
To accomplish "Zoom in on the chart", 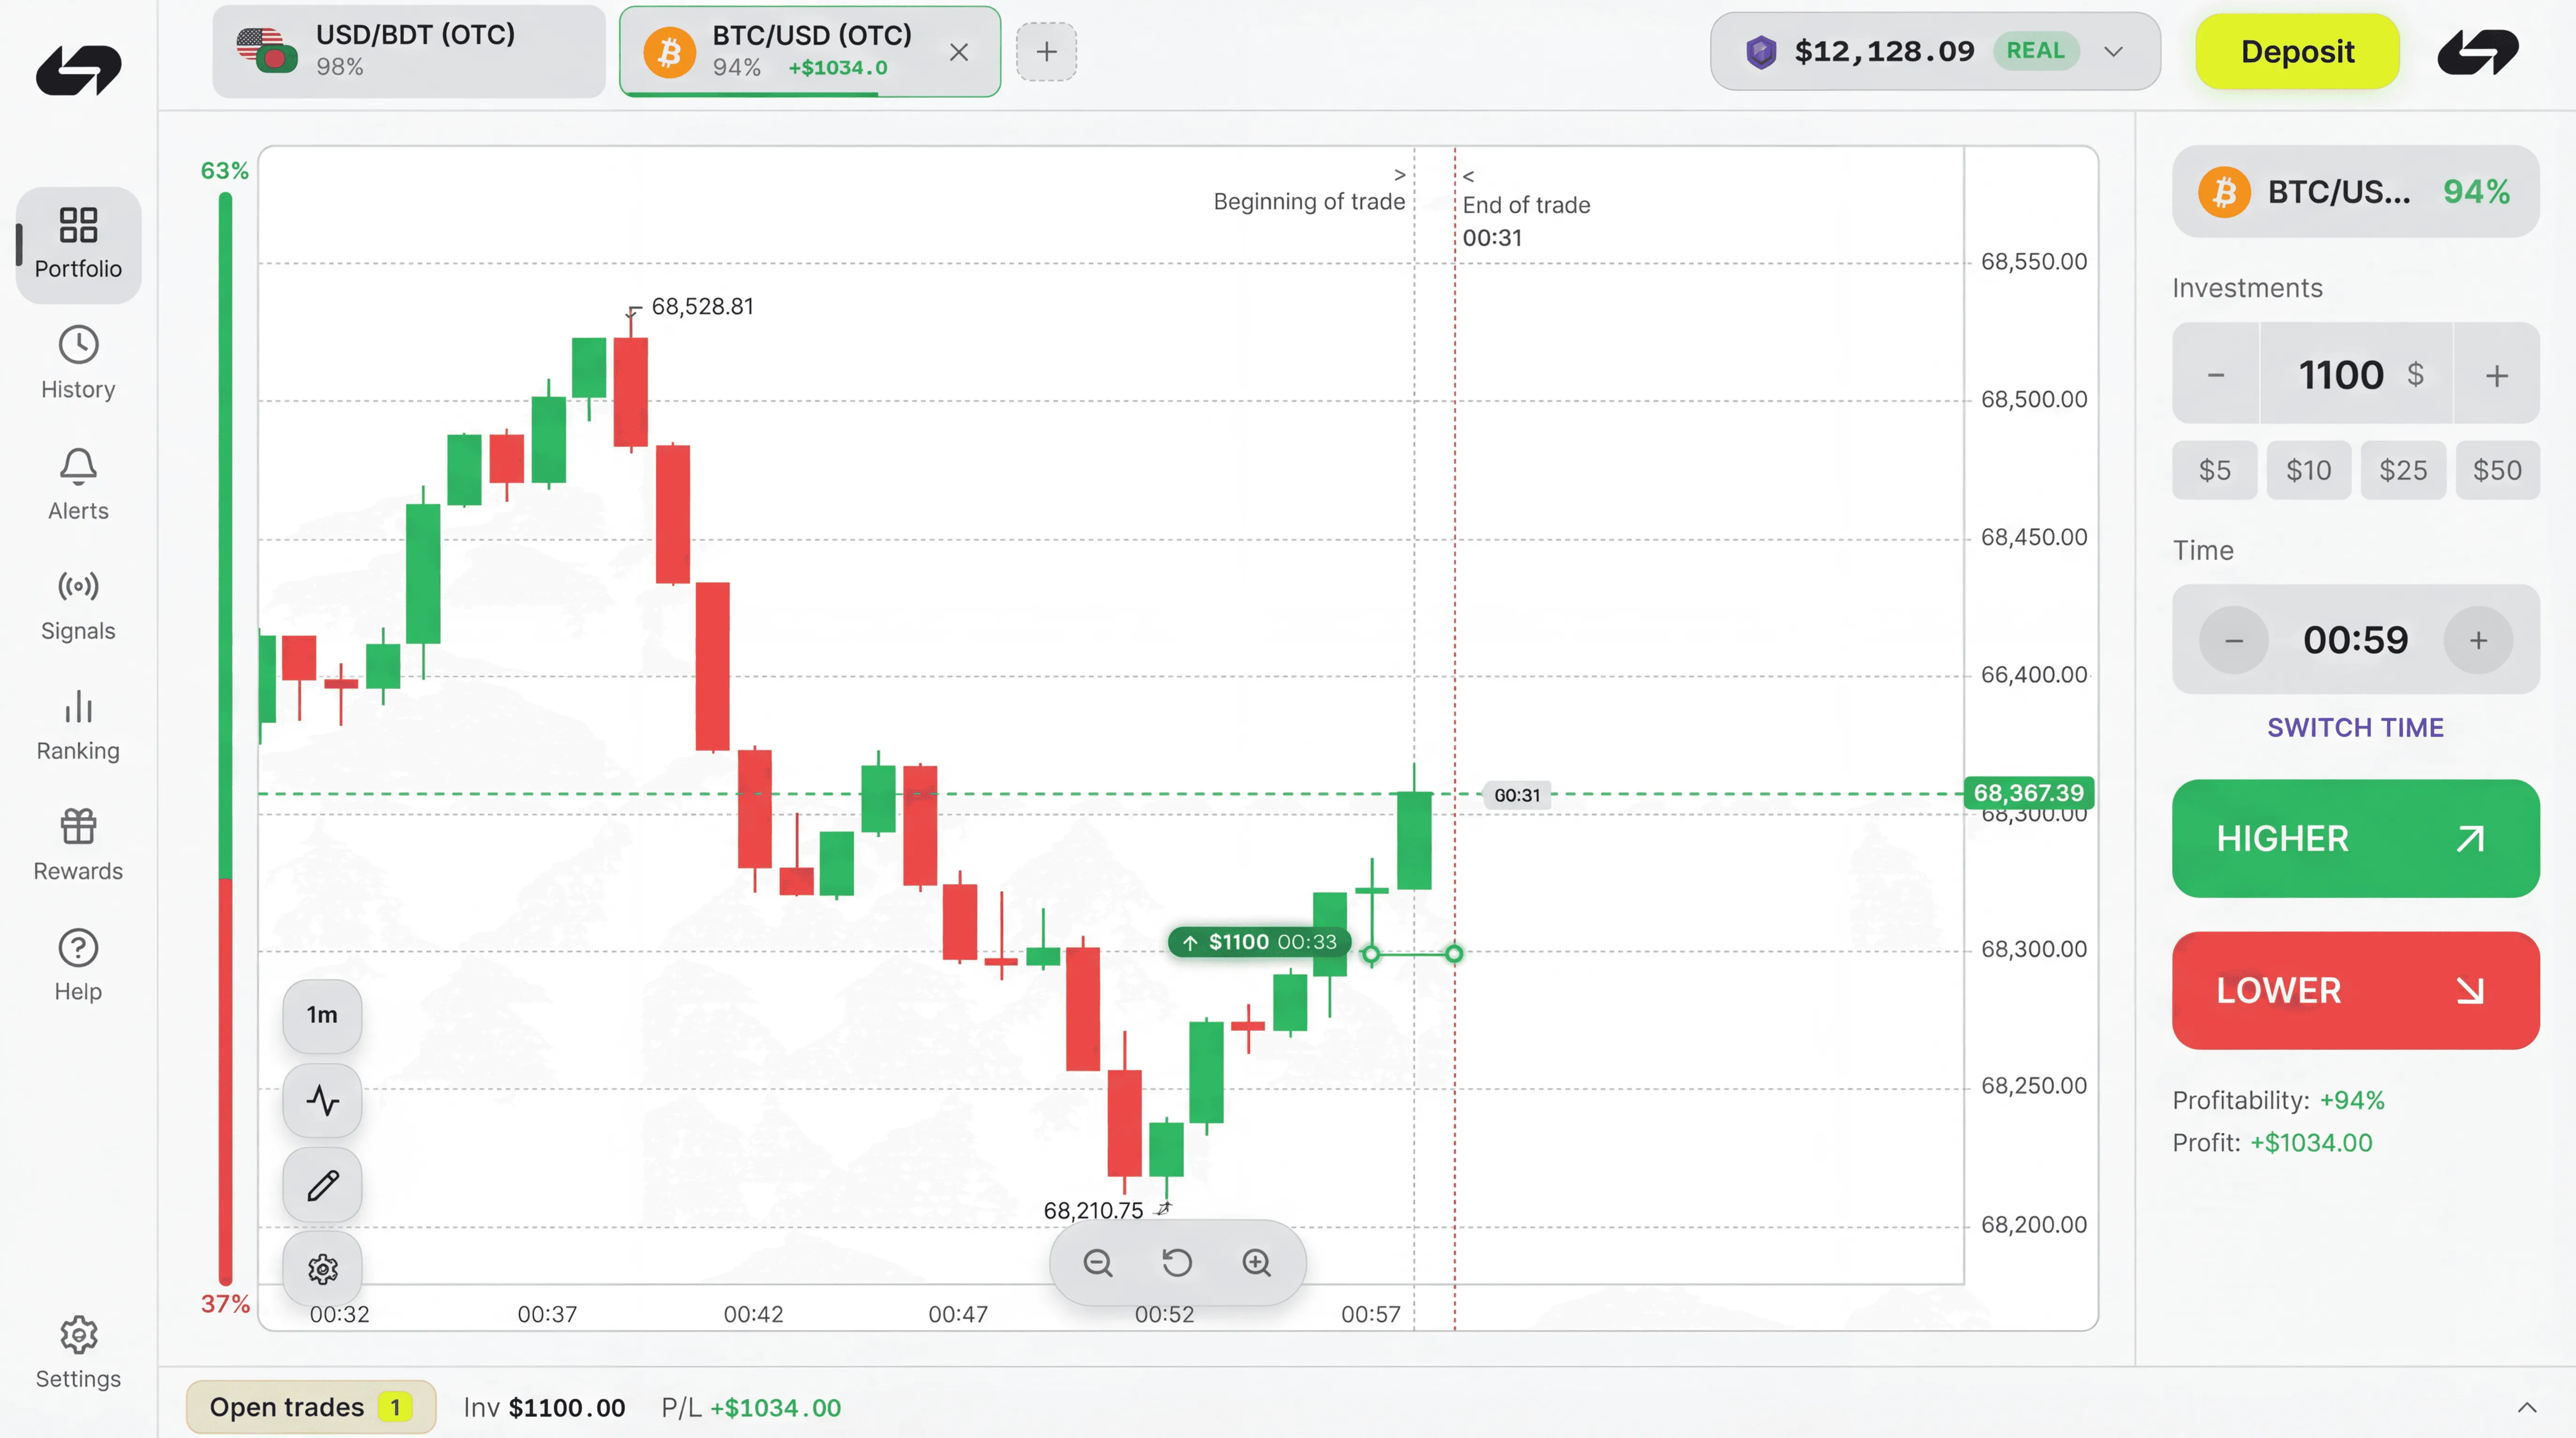I will pyautogui.click(x=1256, y=1262).
